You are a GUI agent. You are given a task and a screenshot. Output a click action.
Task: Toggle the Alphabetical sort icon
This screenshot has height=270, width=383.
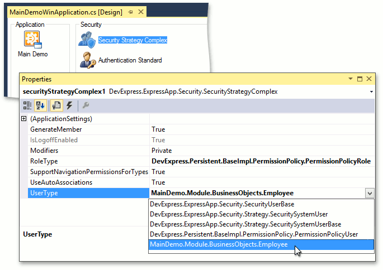point(40,105)
